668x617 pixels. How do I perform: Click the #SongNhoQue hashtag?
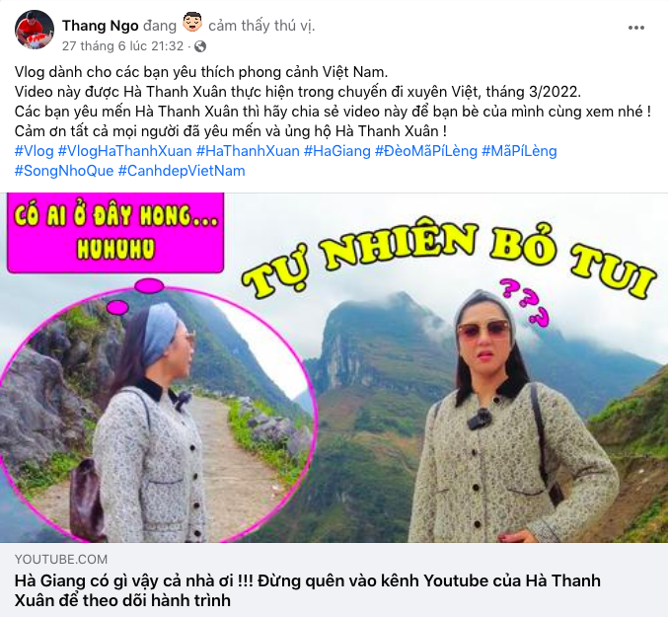pyautogui.click(x=64, y=171)
